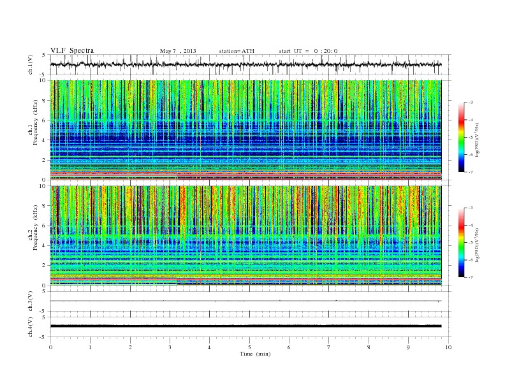Click the flat ch.3 voltage trace
This screenshot has width=505, height=390.
coord(245,301)
